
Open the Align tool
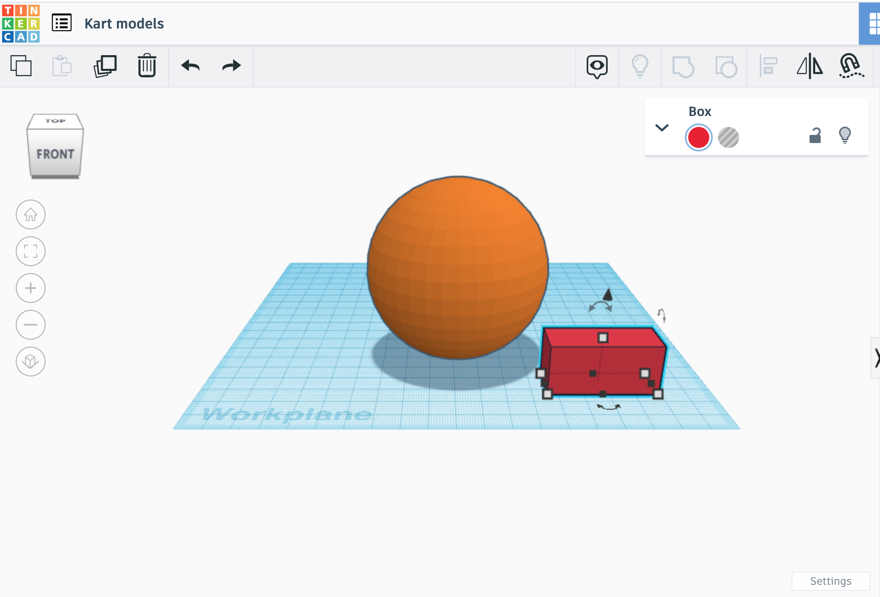coord(768,66)
